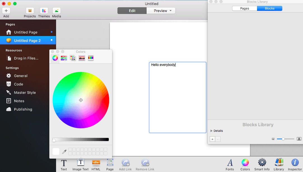Click the Add plus button

point(6,11)
